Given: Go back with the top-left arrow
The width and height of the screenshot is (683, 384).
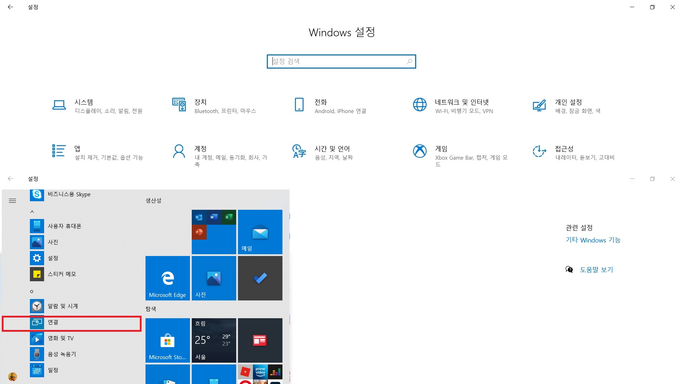Looking at the screenshot, I should tap(10, 7).
